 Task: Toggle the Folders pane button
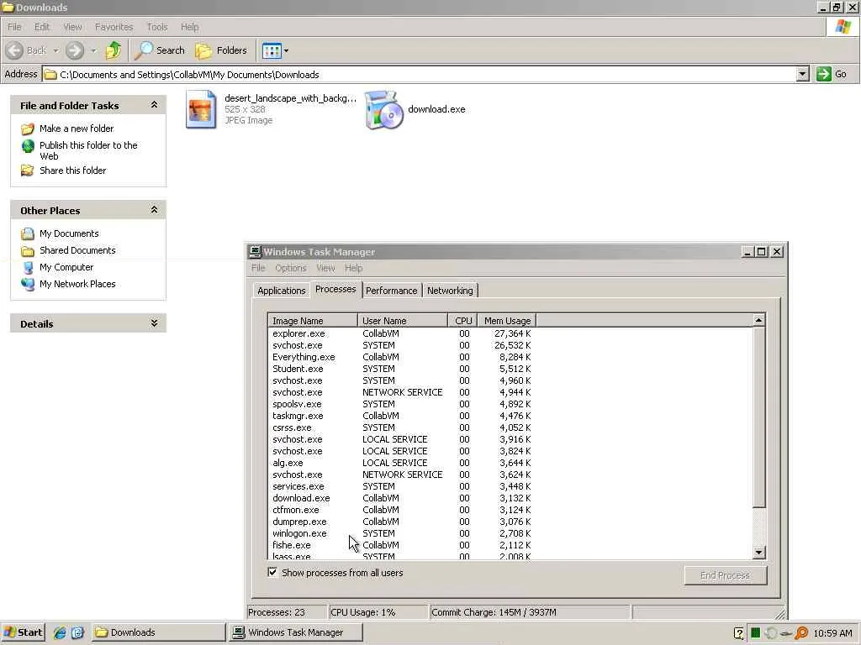pyautogui.click(x=221, y=50)
